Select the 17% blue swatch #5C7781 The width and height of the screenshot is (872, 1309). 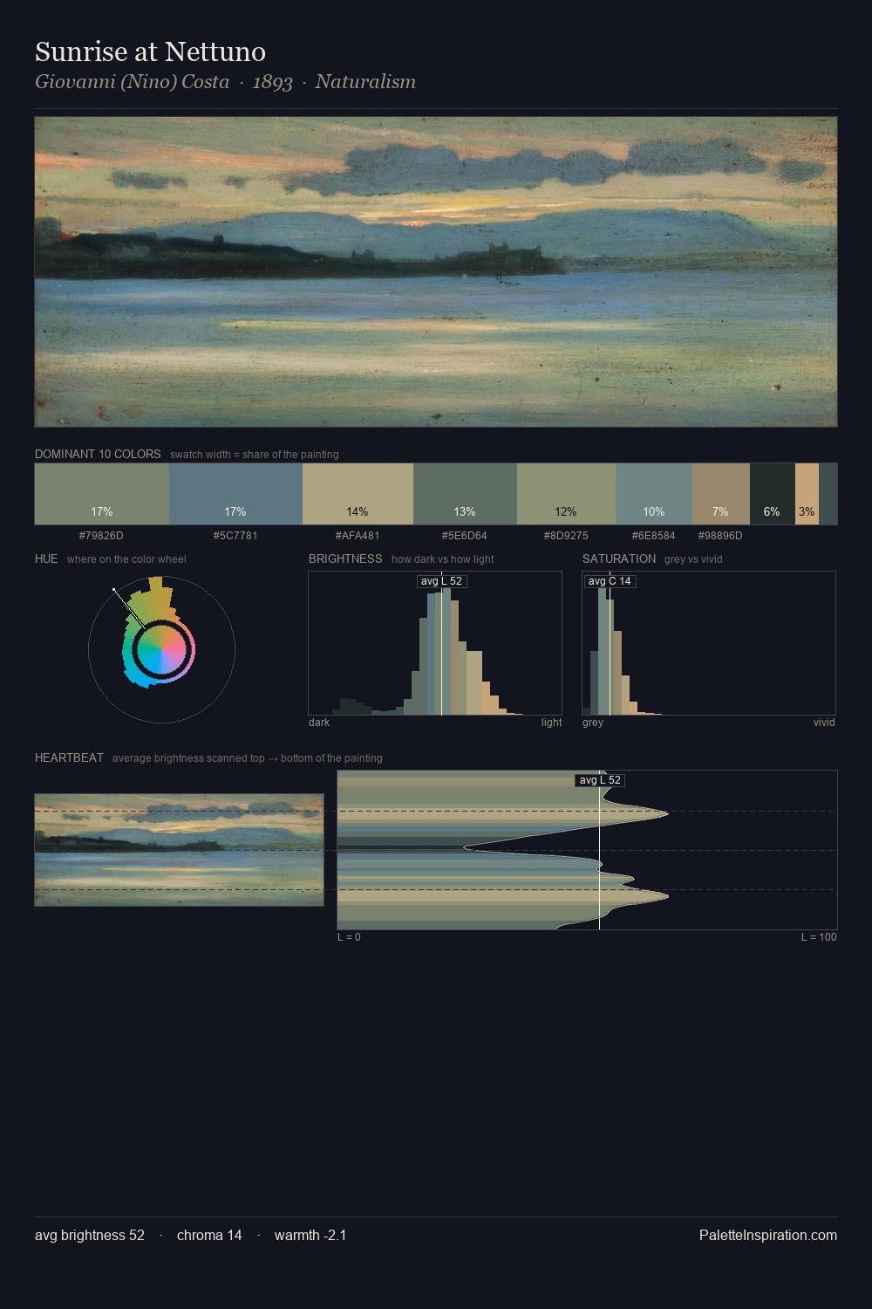click(x=235, y=494)
